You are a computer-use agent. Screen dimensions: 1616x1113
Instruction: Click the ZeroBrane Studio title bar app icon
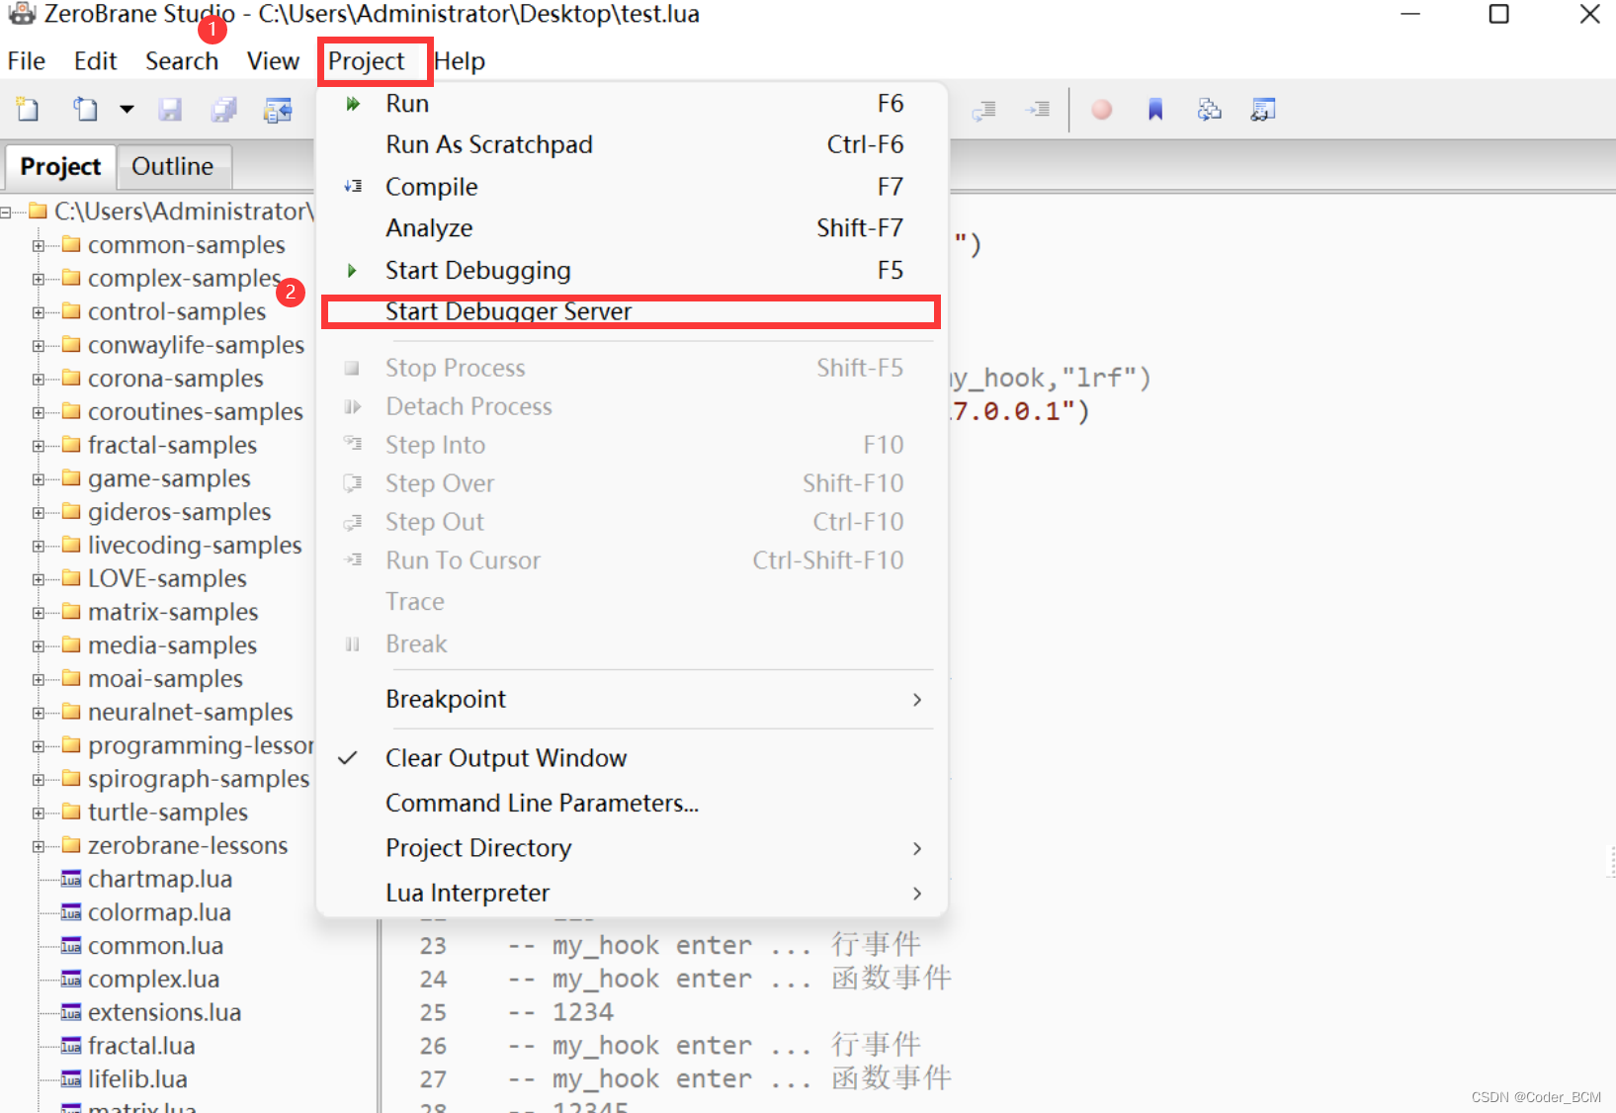[22, 14]
